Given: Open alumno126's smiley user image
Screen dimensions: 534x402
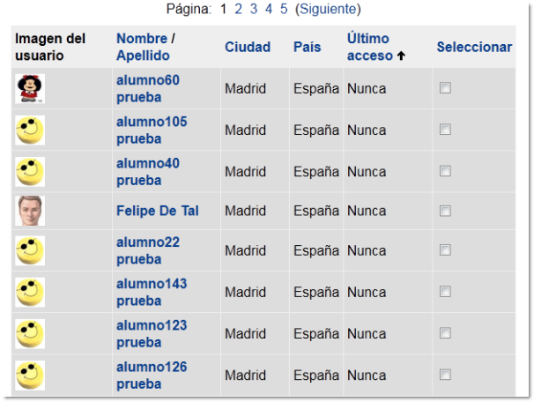Looking at the screenshot, I should point(30,375).
